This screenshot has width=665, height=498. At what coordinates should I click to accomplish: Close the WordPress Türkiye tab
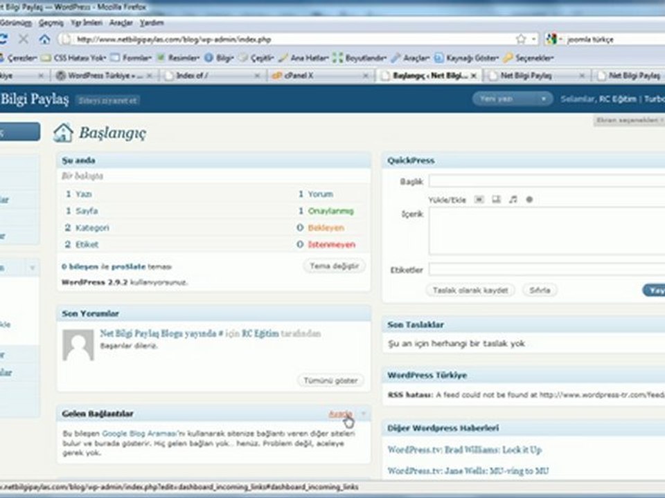(150, 76)
